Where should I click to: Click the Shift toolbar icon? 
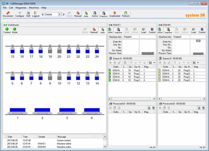pyautogui.click(x=28, y=14)
